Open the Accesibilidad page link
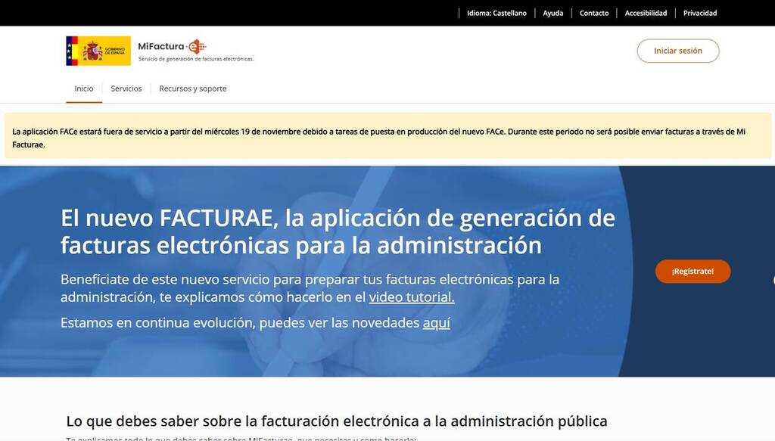Screen dimensions: 775x441 point(646,13)
